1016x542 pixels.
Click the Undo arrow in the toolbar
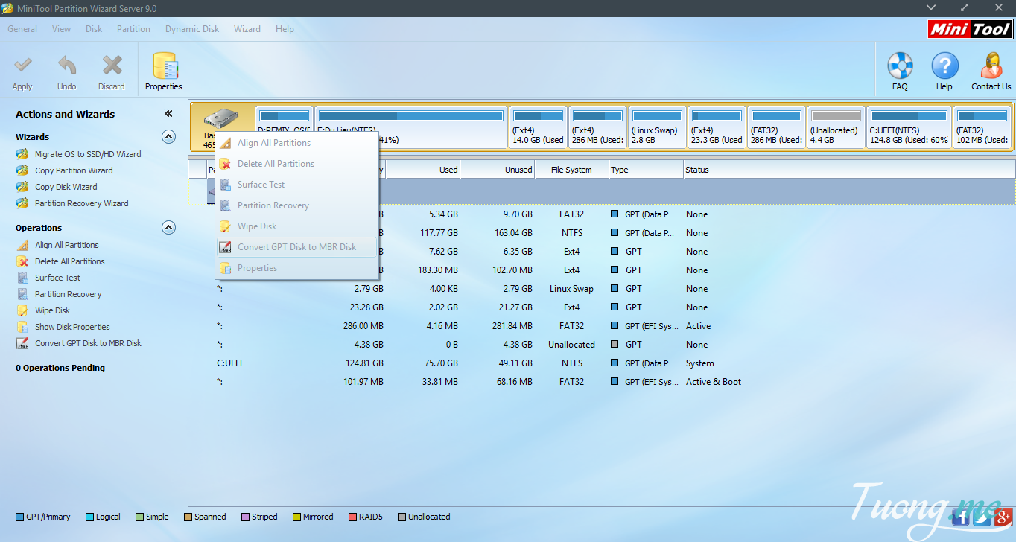(67, 67)
